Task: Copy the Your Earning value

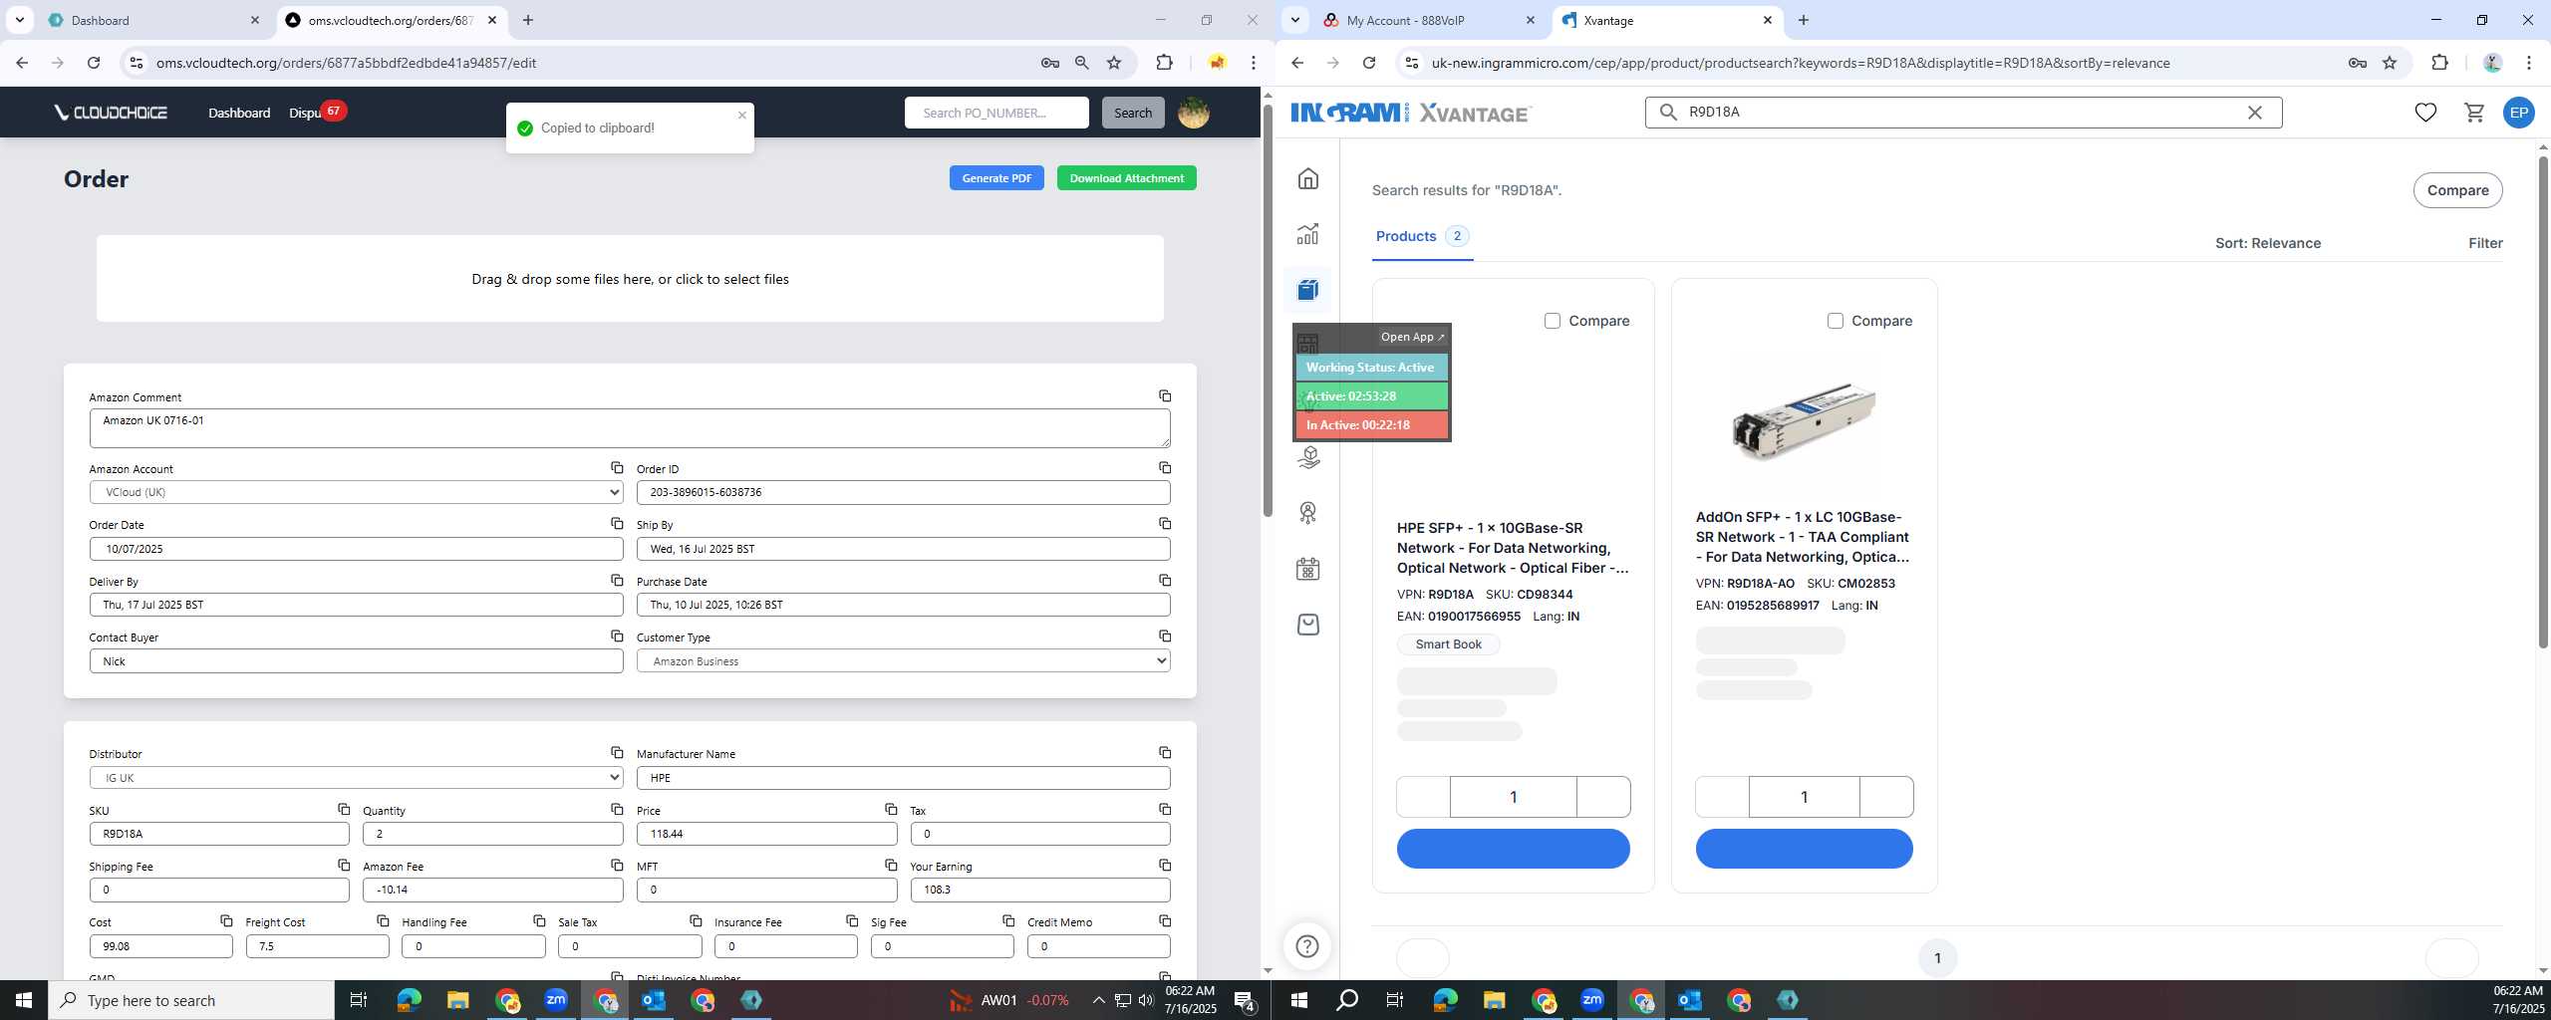Action: [1164, 866]
